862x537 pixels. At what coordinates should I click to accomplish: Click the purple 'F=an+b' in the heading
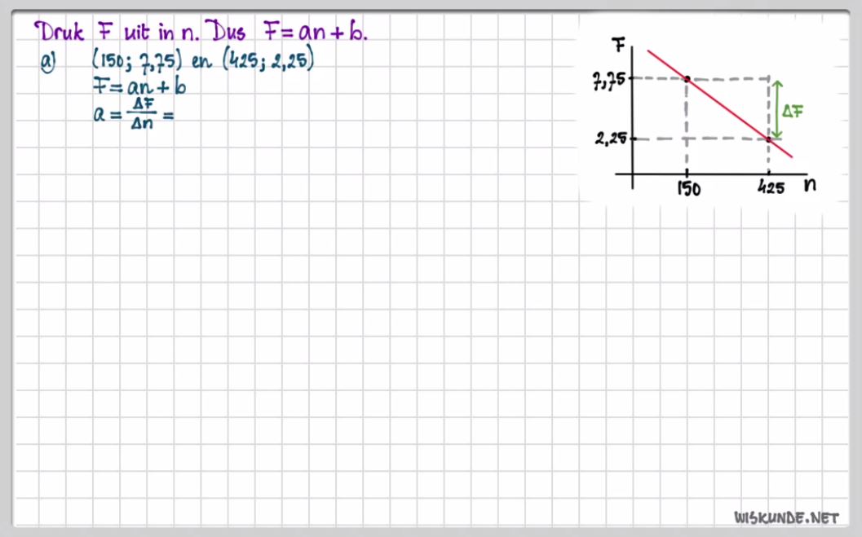click(x=315, y=33)
